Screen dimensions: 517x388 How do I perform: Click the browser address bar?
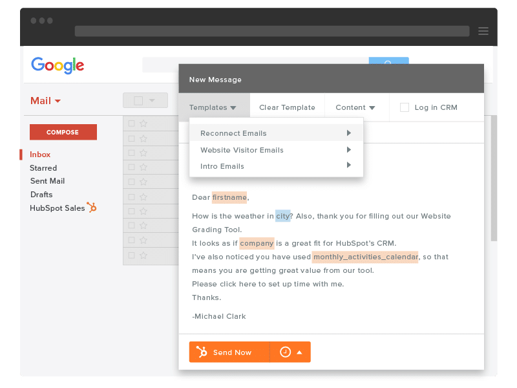click(x=271, y=31)
